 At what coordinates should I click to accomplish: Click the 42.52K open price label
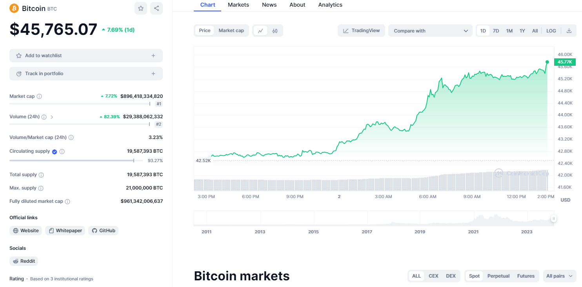pos(203,161)
